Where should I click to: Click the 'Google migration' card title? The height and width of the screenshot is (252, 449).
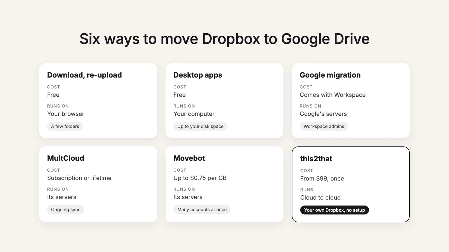(330, 75)
